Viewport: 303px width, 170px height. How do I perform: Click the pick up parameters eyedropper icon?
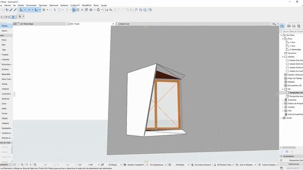click(x=11, y=10)
